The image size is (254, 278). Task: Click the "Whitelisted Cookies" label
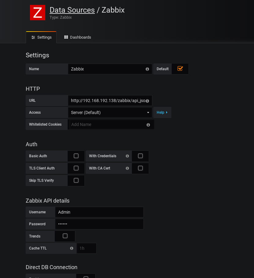(x=45, y=124)
